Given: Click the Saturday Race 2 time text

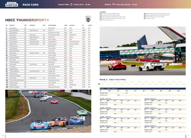Looking at the screenshot, I should point(127,4).
